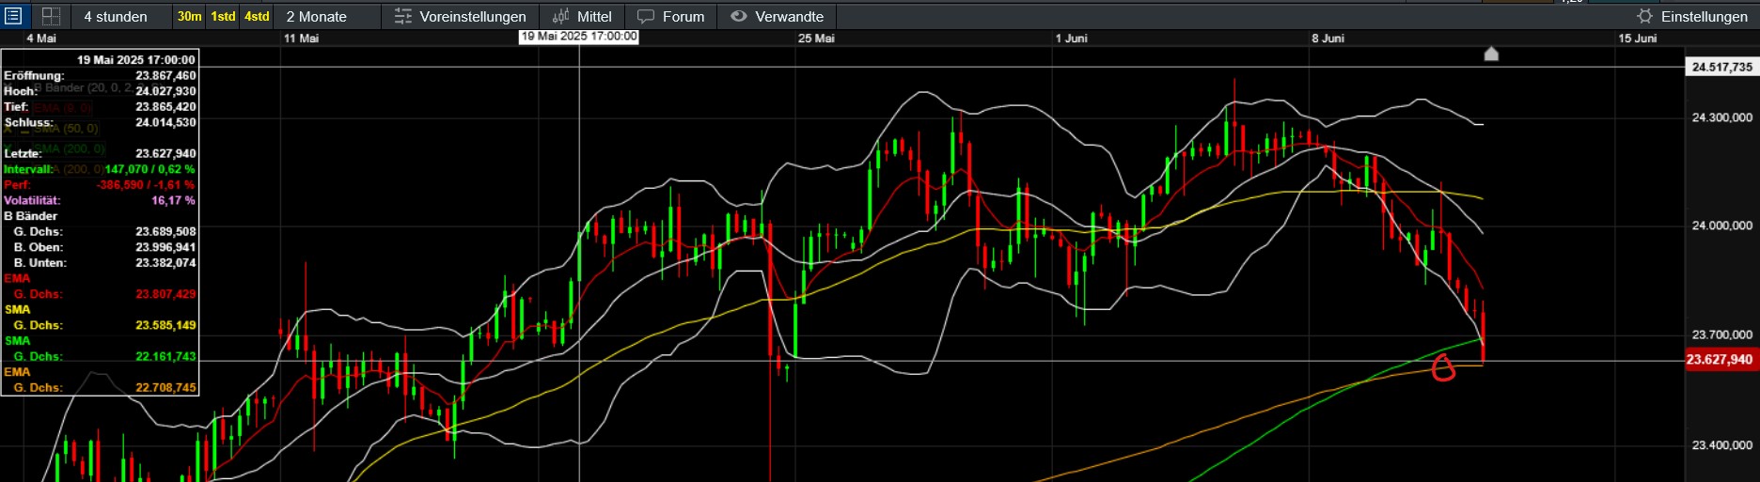Image resolution: width=1760 pixels, height=482 pixels.
Task: Click the orange EMA value 22.708,745
Action: (x=165, y=387)
